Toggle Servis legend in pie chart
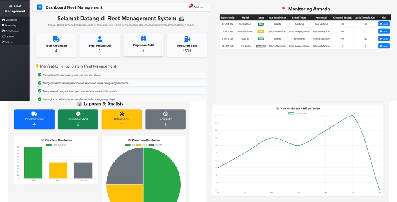This screenshot has height=202, width=397. point(142,145)
